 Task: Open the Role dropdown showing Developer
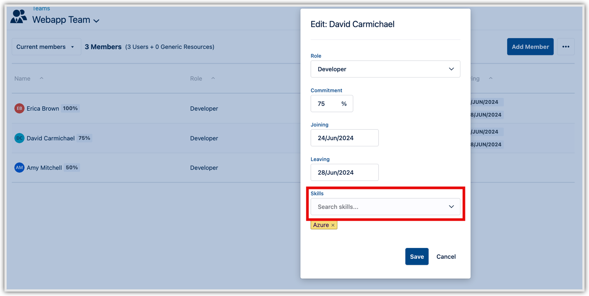[x=385, y=69]
